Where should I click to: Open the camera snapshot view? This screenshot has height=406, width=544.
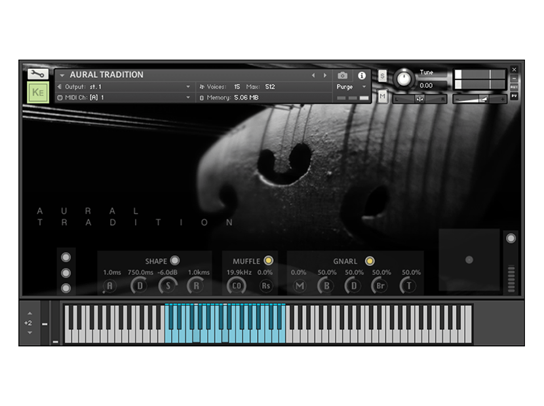pyautogui.click(x=342, y=75)
